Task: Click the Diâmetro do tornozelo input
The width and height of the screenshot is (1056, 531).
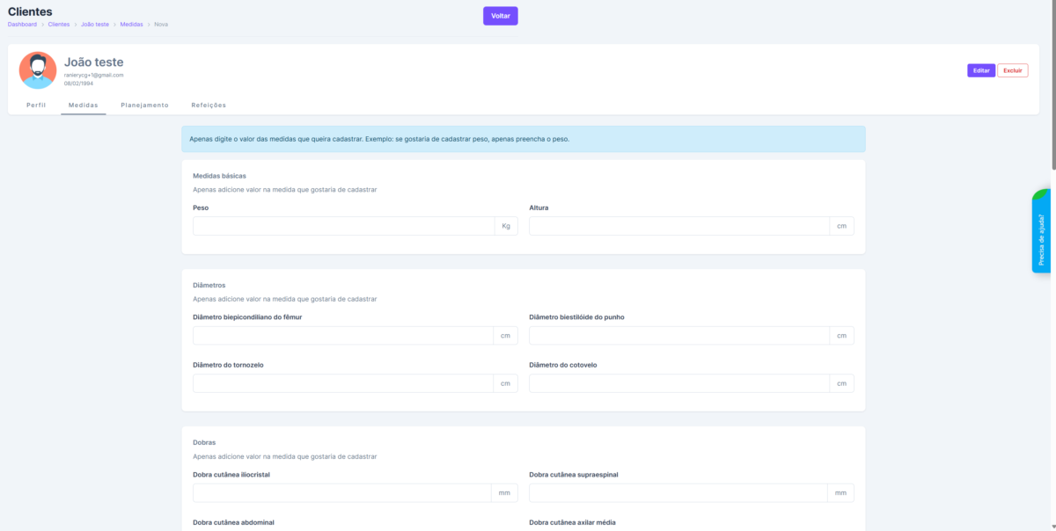Action: (x=342, y=383)
